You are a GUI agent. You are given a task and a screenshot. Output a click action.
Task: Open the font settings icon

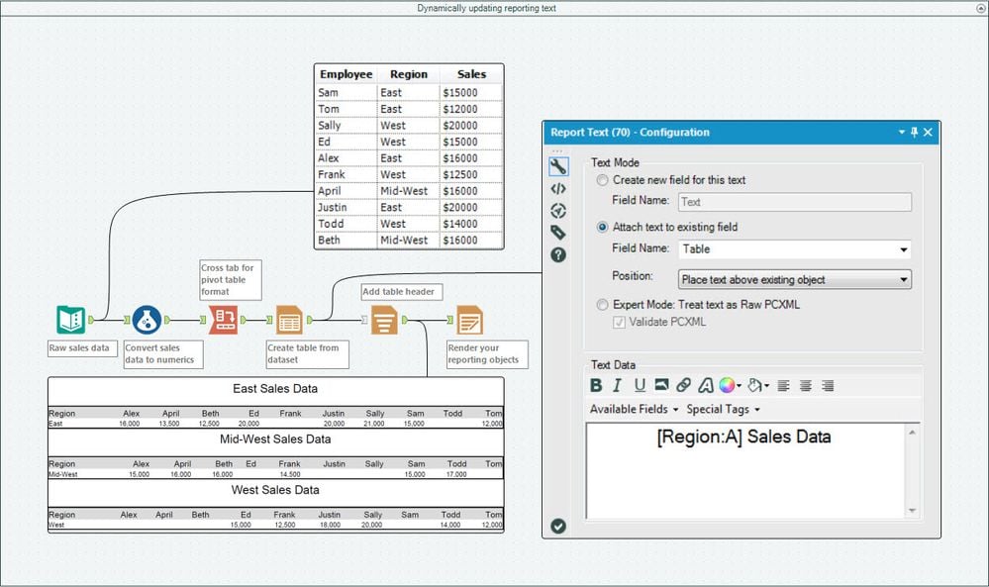coord(706,385)
